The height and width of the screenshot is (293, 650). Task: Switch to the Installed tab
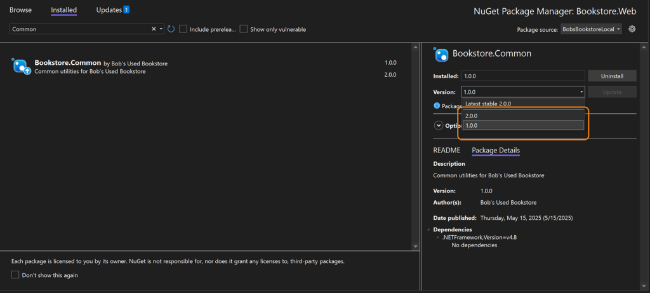64,10
